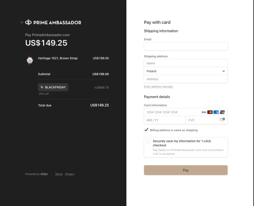The width and height of the screenshot is (254, 206).
Task: Uncheck Billing address same as shipping
Action: pos(146,130)
